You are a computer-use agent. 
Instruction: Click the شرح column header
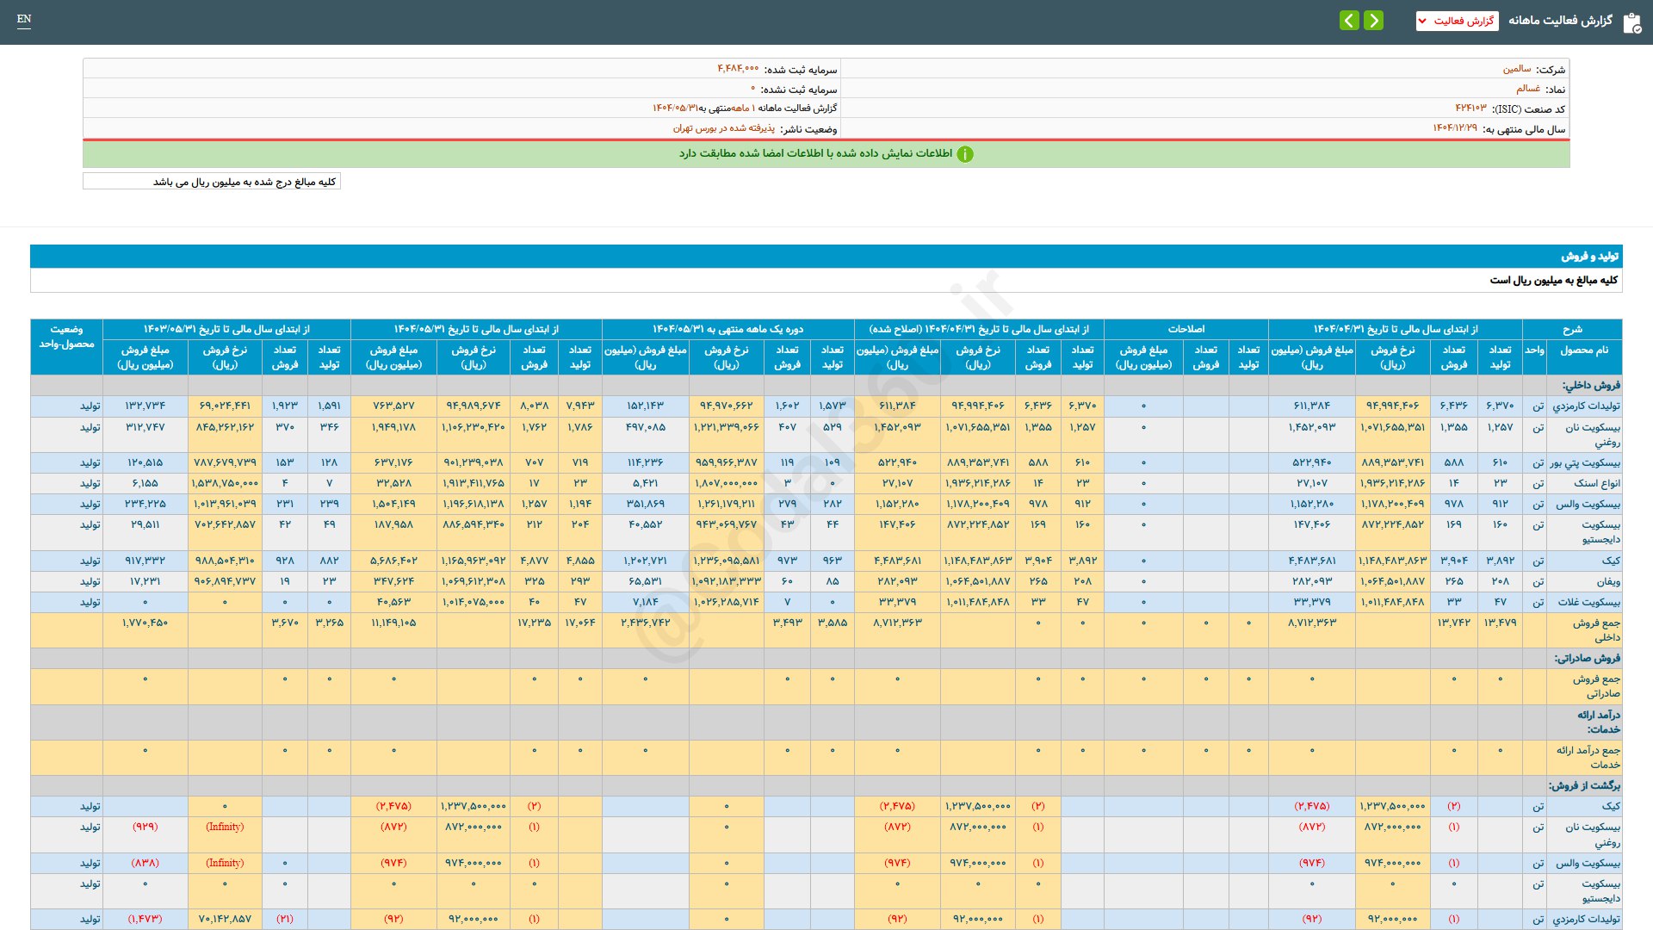[1572, 329]
